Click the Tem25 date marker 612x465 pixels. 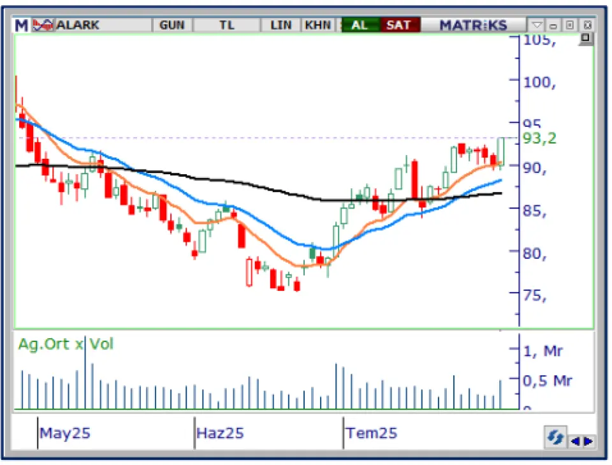[x=371, y=433]
